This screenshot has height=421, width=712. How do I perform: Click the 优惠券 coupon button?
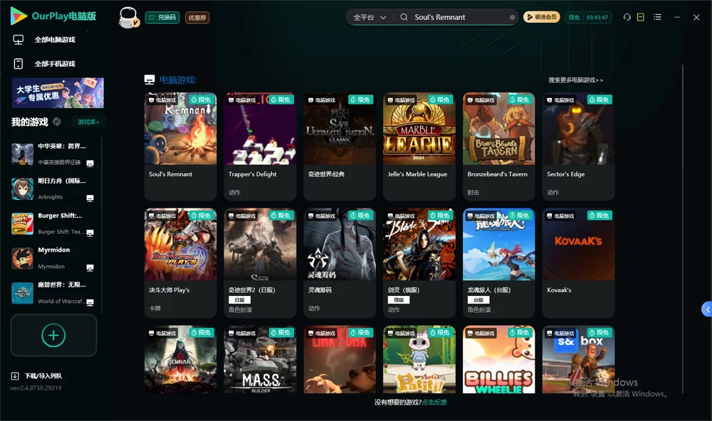click(197, 18)
